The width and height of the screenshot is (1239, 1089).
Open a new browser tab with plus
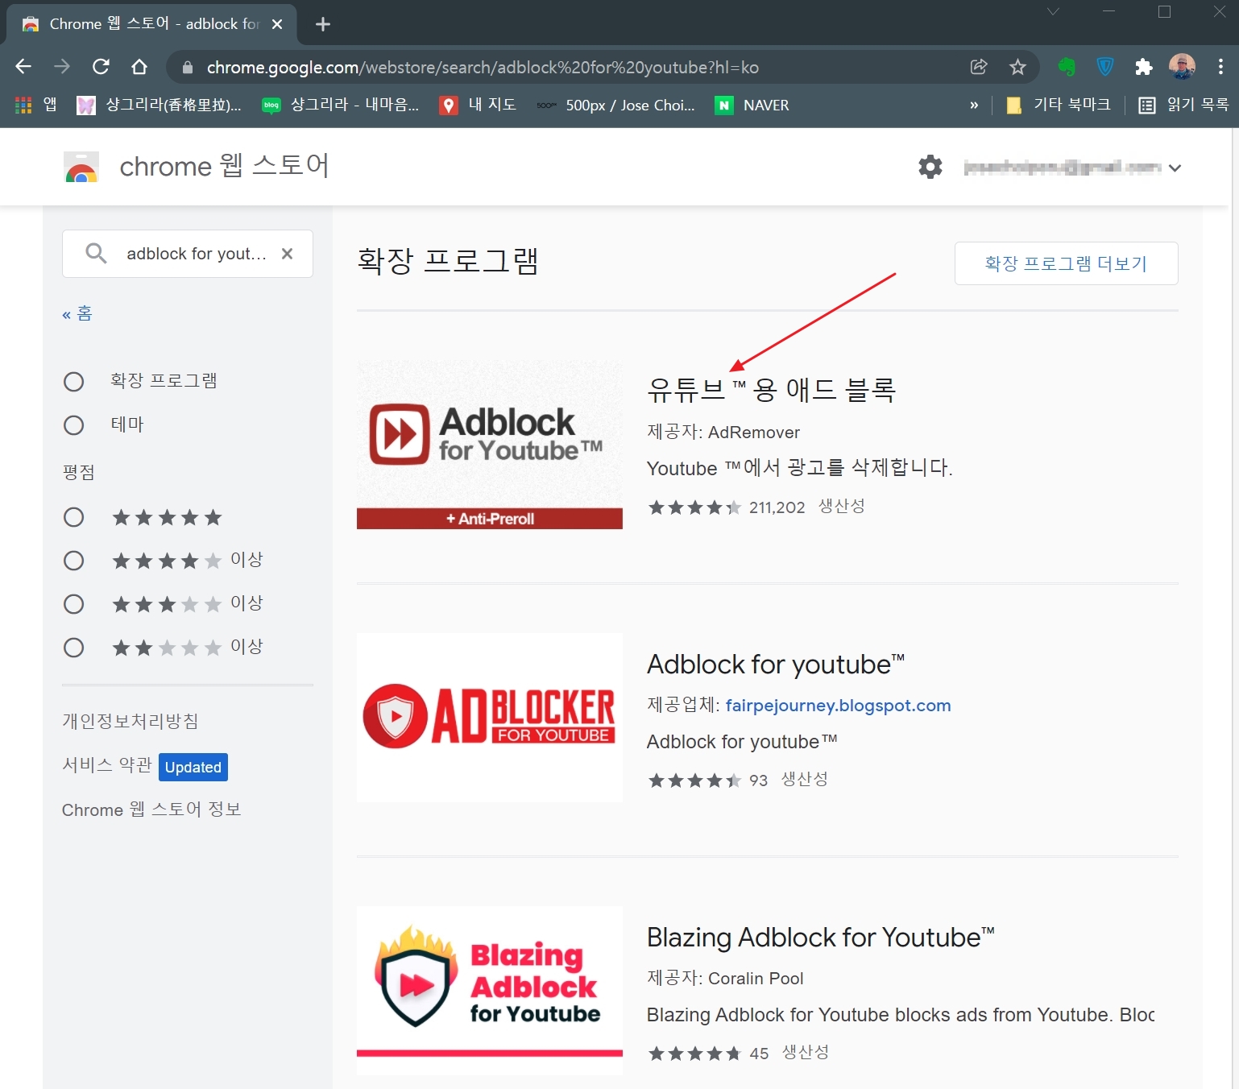coord(323,24)
